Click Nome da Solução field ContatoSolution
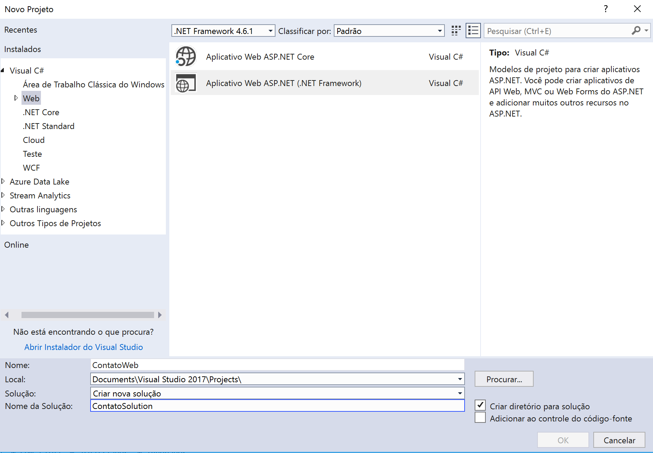This screenshot has width=653, height=453. point(277,406)
